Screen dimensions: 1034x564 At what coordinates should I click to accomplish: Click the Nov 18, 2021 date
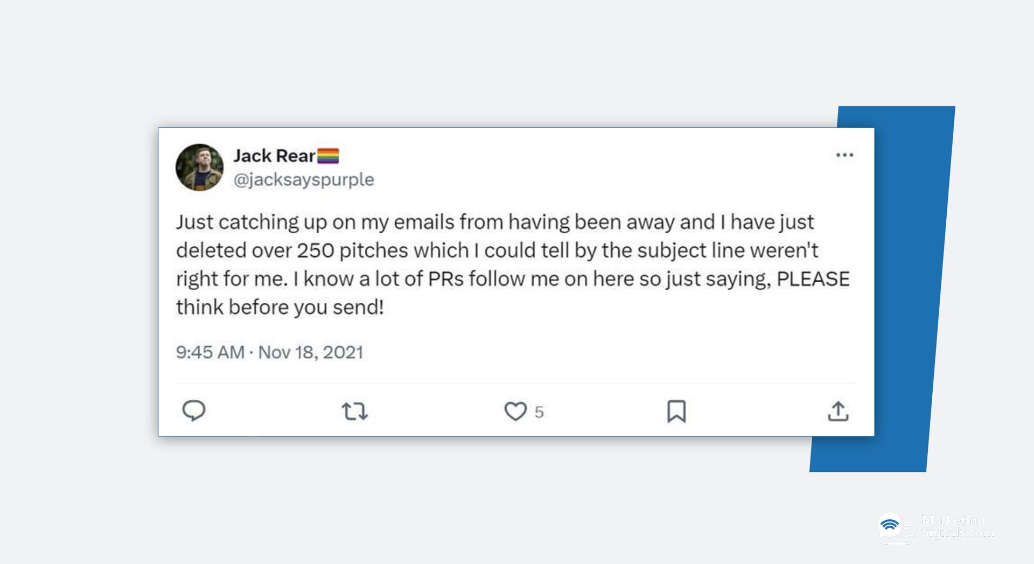tap(311, 352)
